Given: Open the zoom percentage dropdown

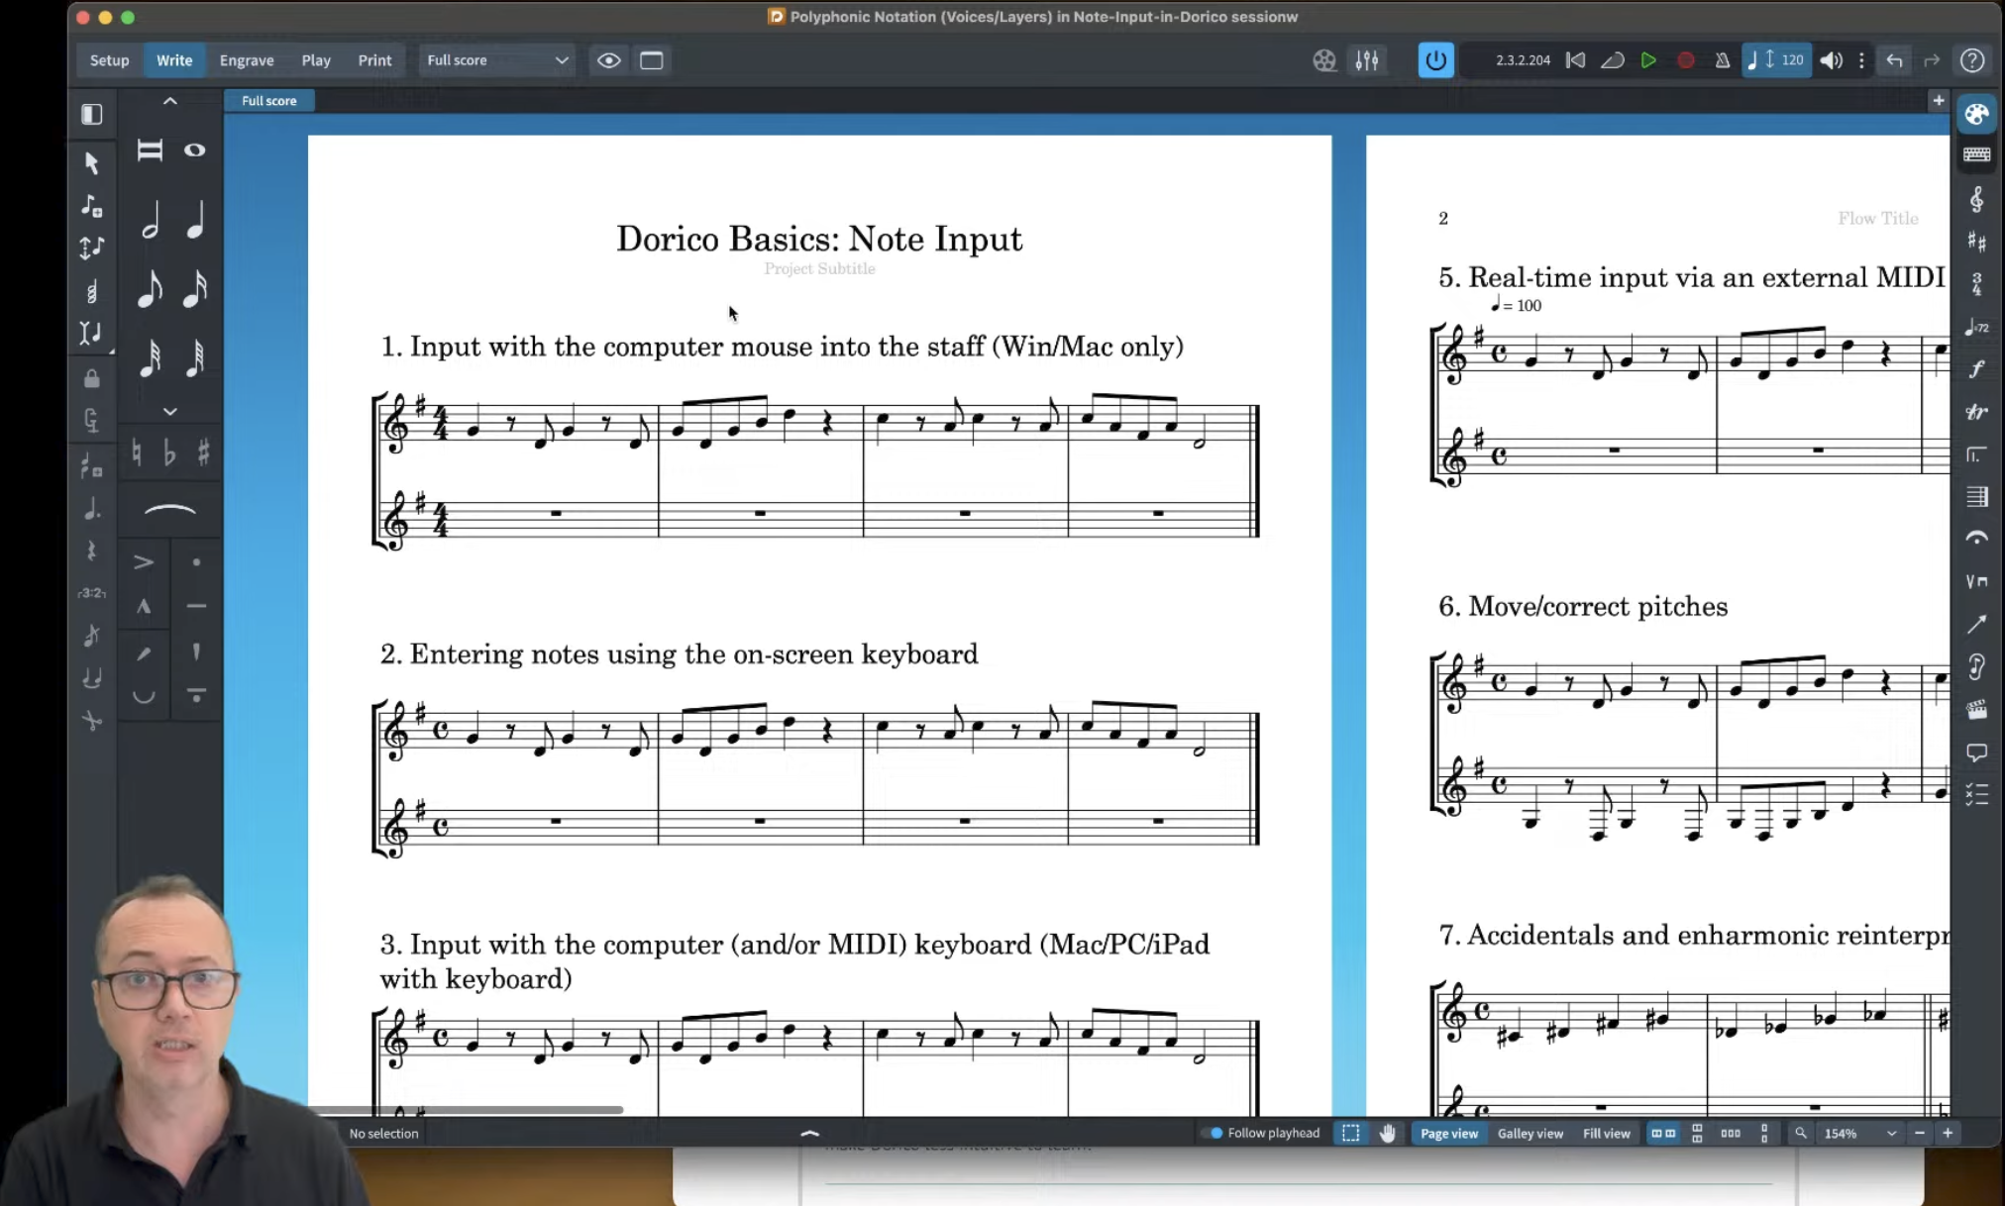Looking at the screenshot, I should click(x=1859, y=1133).
